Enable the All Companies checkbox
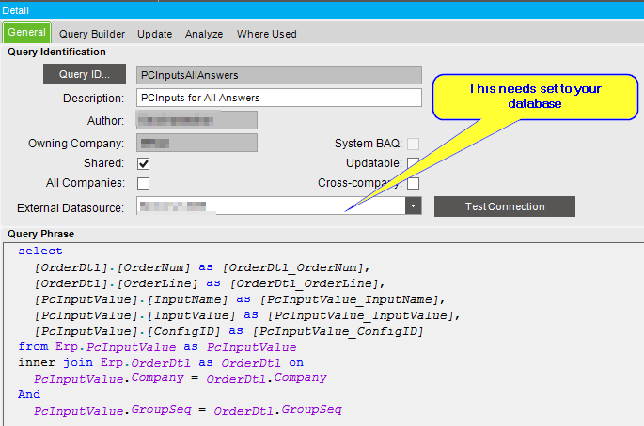 tap(143, 183)
